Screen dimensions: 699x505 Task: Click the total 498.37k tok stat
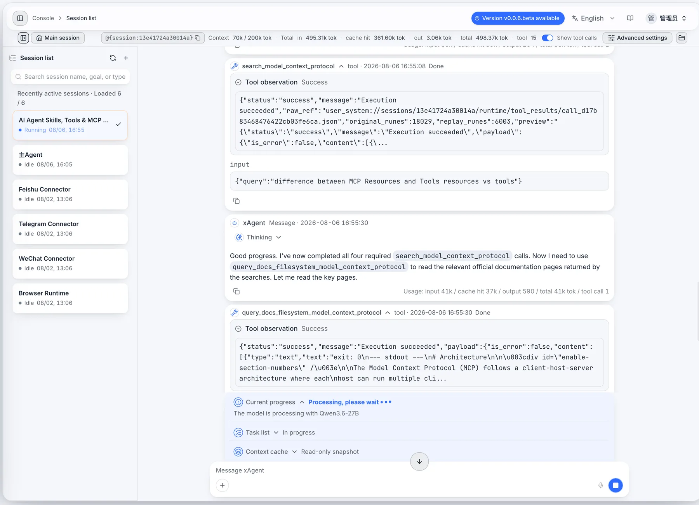click(x=484, y=38)
